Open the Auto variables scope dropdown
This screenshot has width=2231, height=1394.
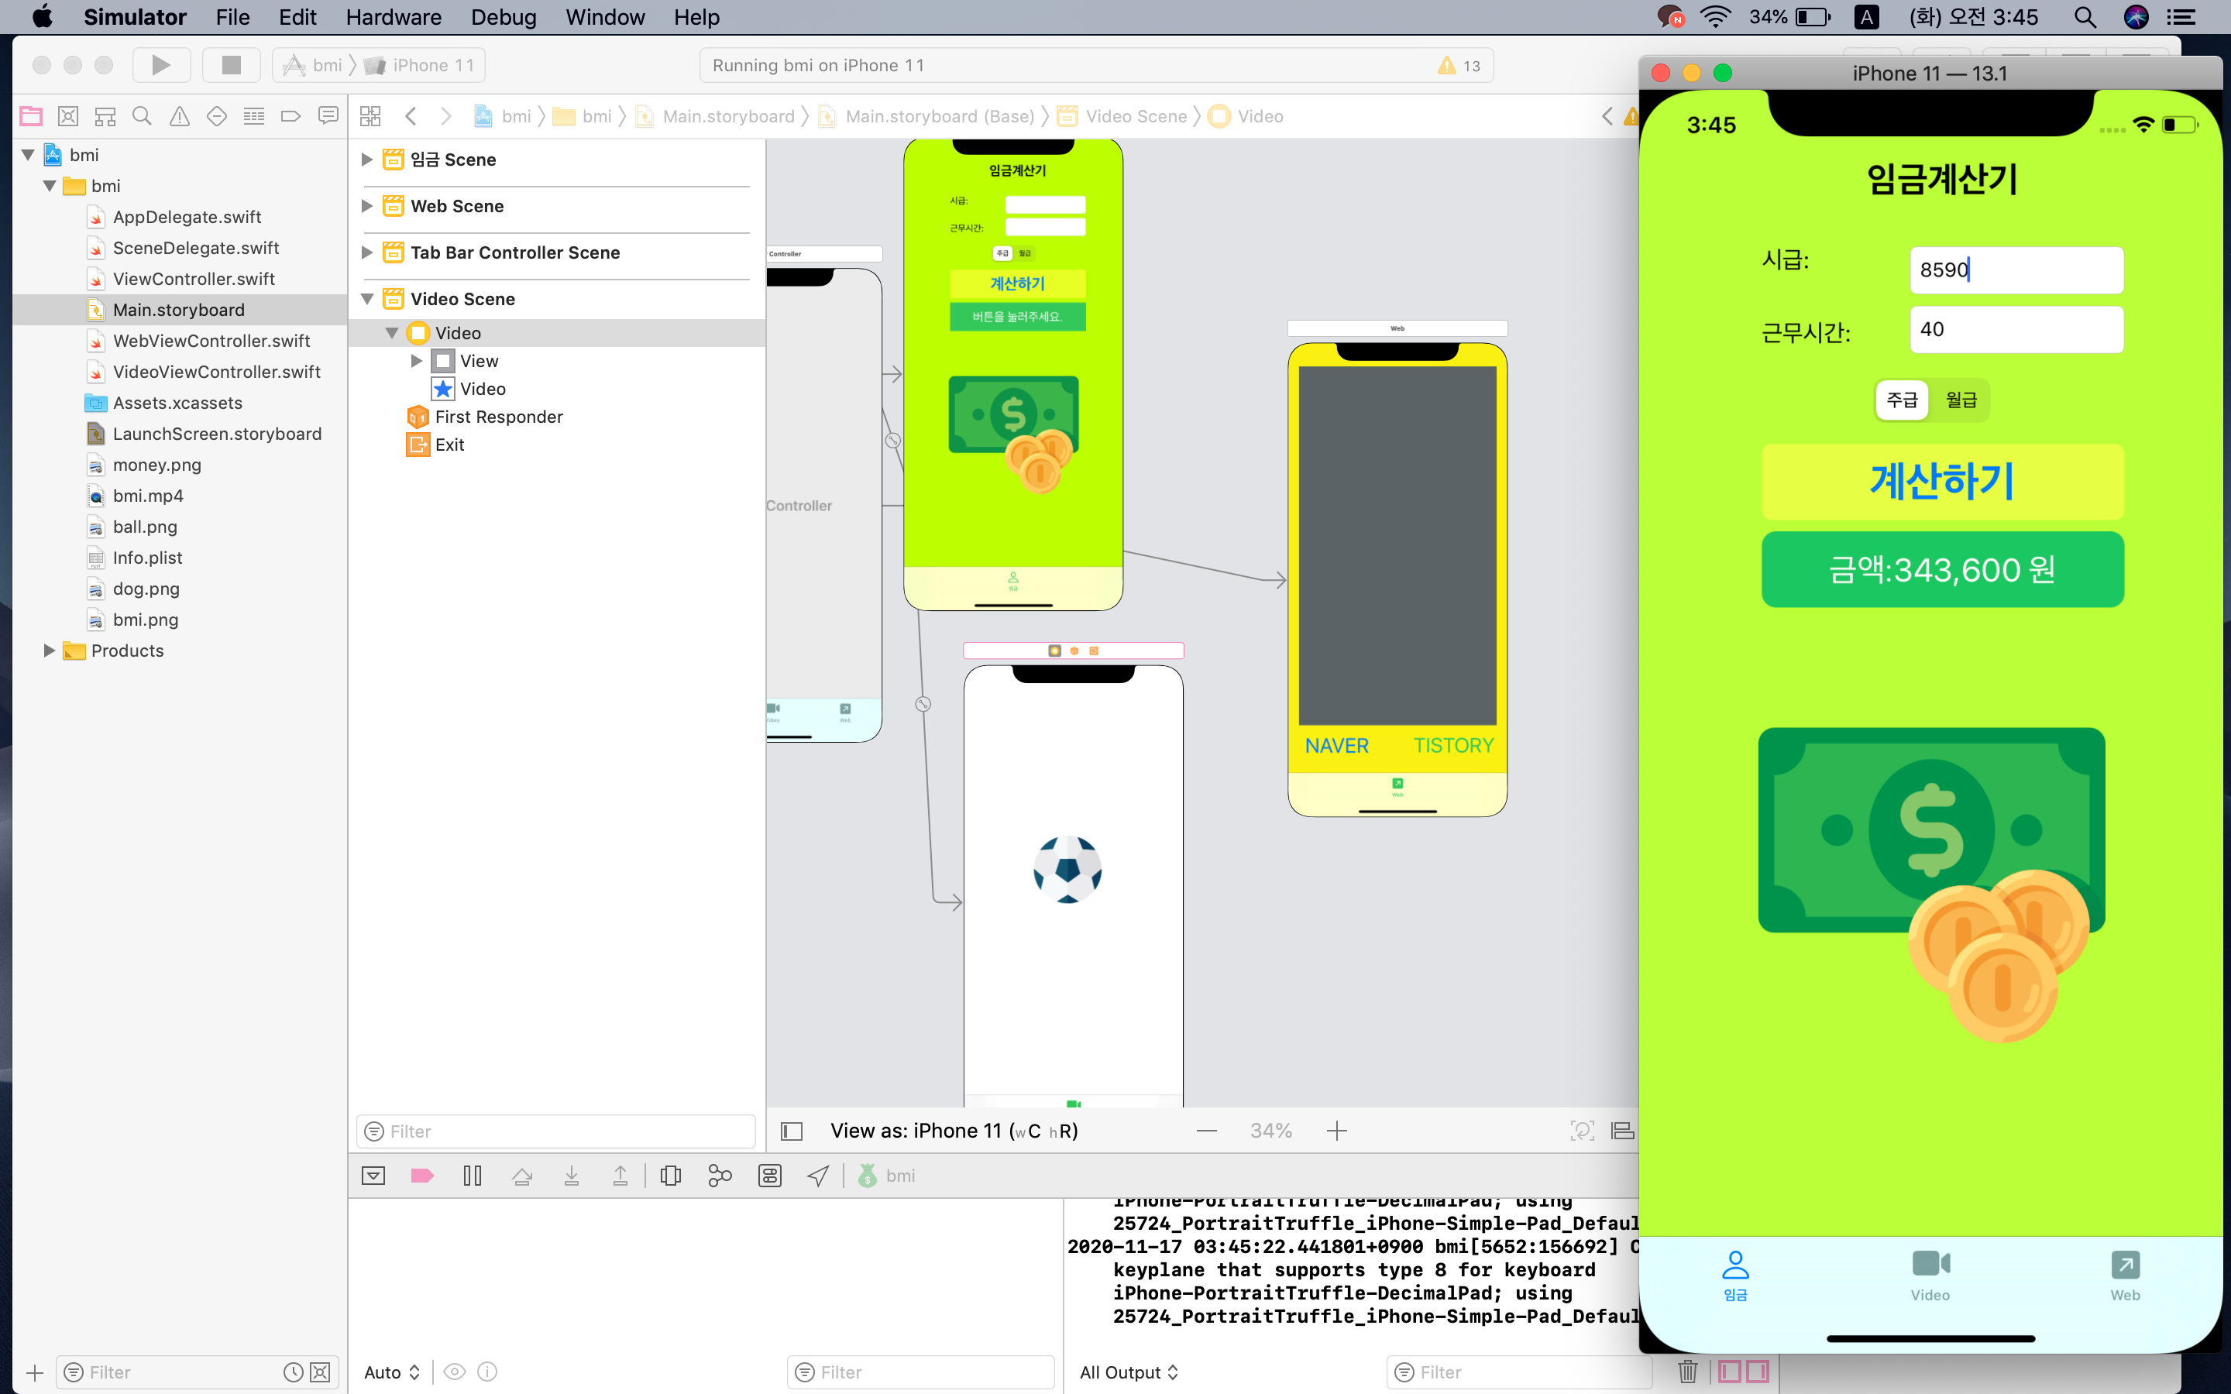pos(392,1373)
